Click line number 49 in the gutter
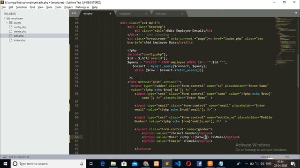The width and height of the screenshot is (300, 168). (76, 62)
